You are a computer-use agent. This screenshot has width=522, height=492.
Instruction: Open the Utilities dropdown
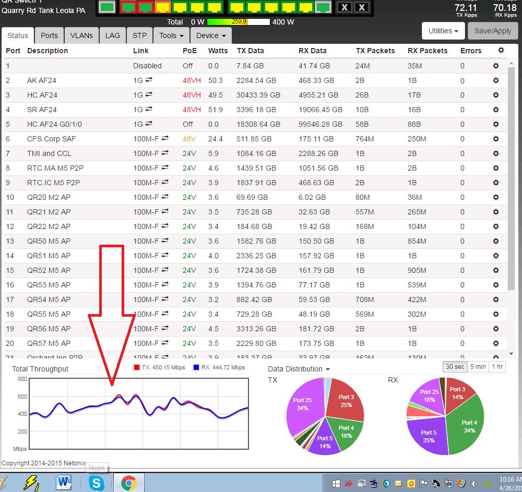[x=443, y=31]
